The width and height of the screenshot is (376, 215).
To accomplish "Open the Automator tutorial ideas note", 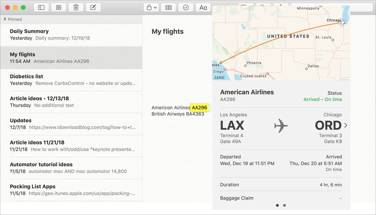I will (71, 168).
